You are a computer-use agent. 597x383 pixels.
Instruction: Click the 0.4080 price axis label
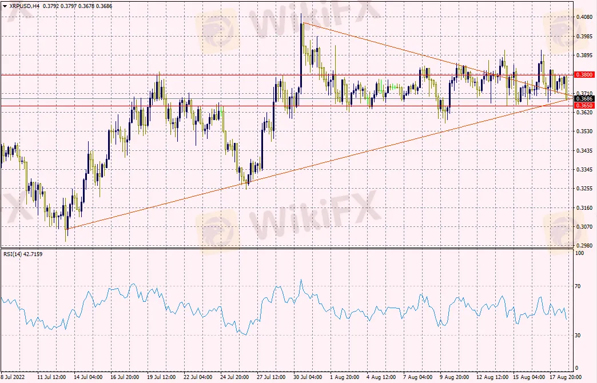tap(584, 17)
